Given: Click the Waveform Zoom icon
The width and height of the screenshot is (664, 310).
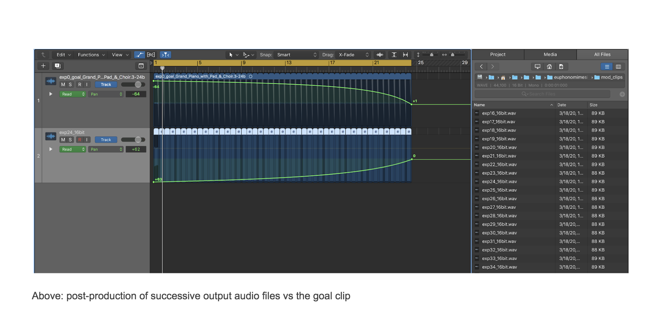Looking at the screenshot, I should [x=380, y=55].
